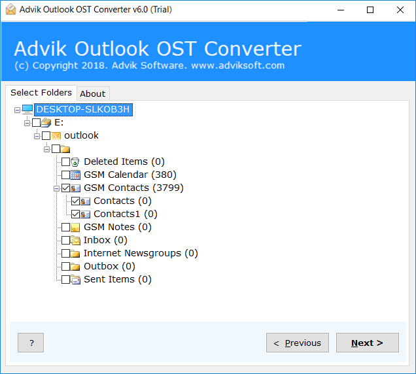Screen dimensions: 416x374
Task: Click the Sent Items folder icon
Action: click(x=75, y=280)
